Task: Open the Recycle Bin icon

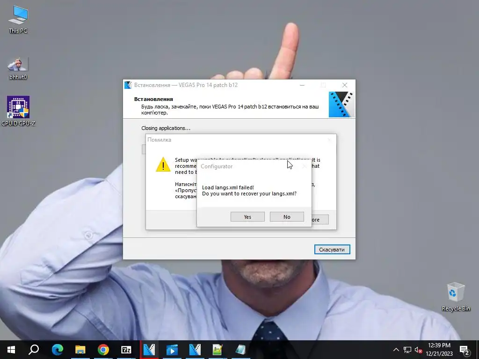Action: (456, 297)
